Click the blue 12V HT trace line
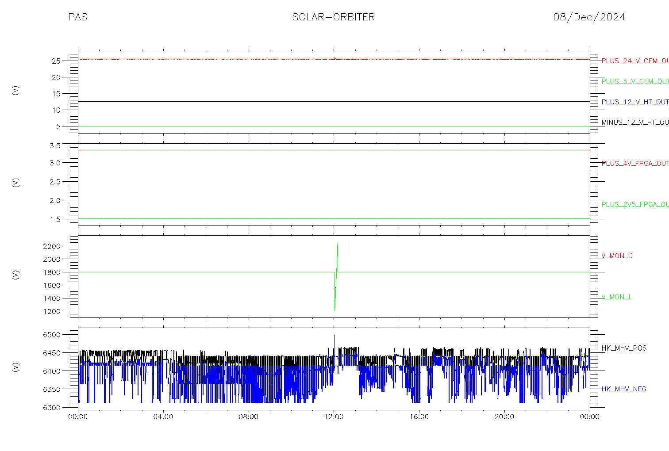Image resolution: width=669 pixels, height=451 pixels. coord(334,102)
